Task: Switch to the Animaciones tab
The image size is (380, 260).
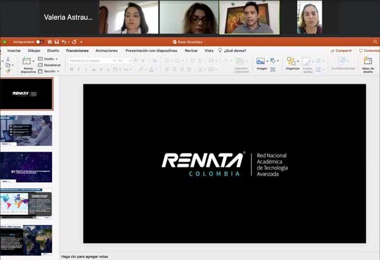Action: coord(106,51)
